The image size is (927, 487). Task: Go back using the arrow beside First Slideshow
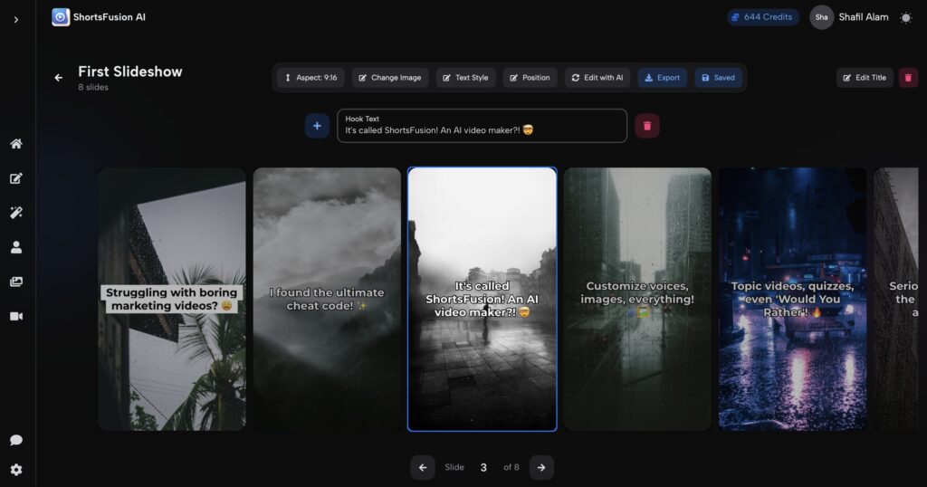coord(59,78)
